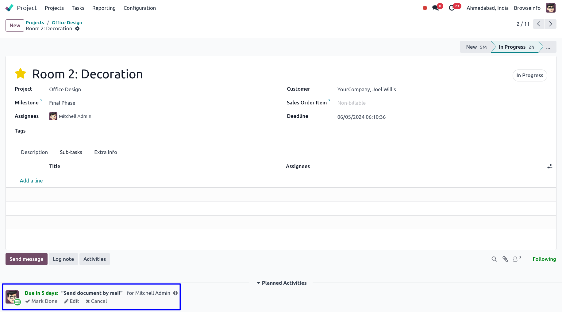The height and width of the screenshot is (312, 562).
Task: Click the red recording dot icon
Action: (425, 8)
